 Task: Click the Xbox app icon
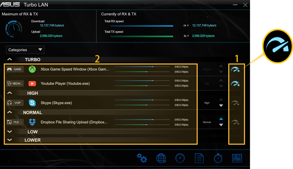(32, 69)
